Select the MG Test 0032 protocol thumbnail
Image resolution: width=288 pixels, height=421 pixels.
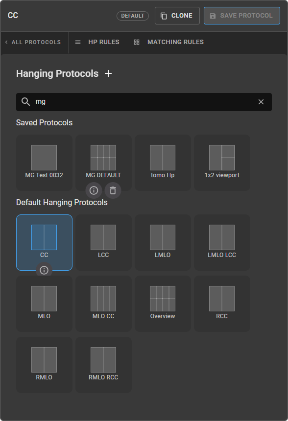coord(45,163)
